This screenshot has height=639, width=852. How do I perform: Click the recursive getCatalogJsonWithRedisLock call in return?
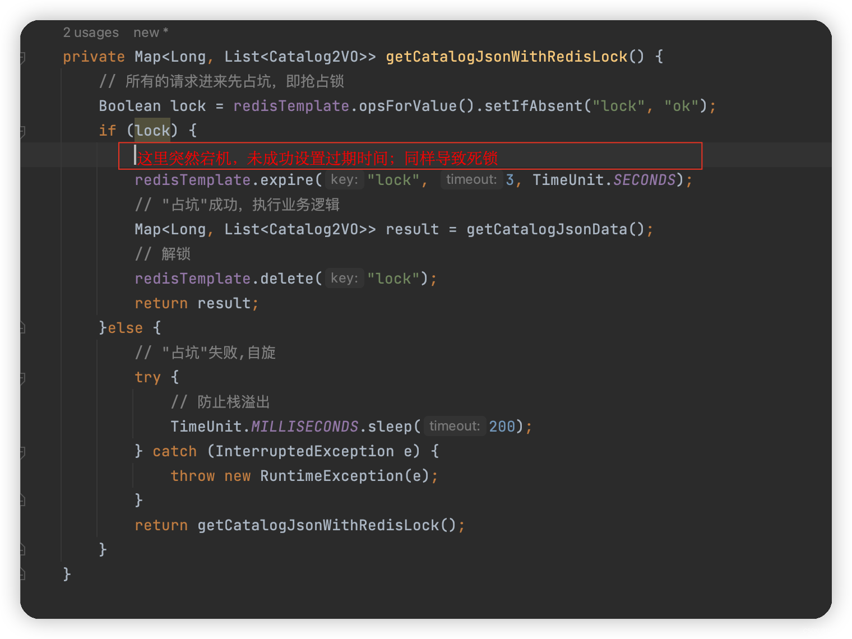[x=318, y=525]
